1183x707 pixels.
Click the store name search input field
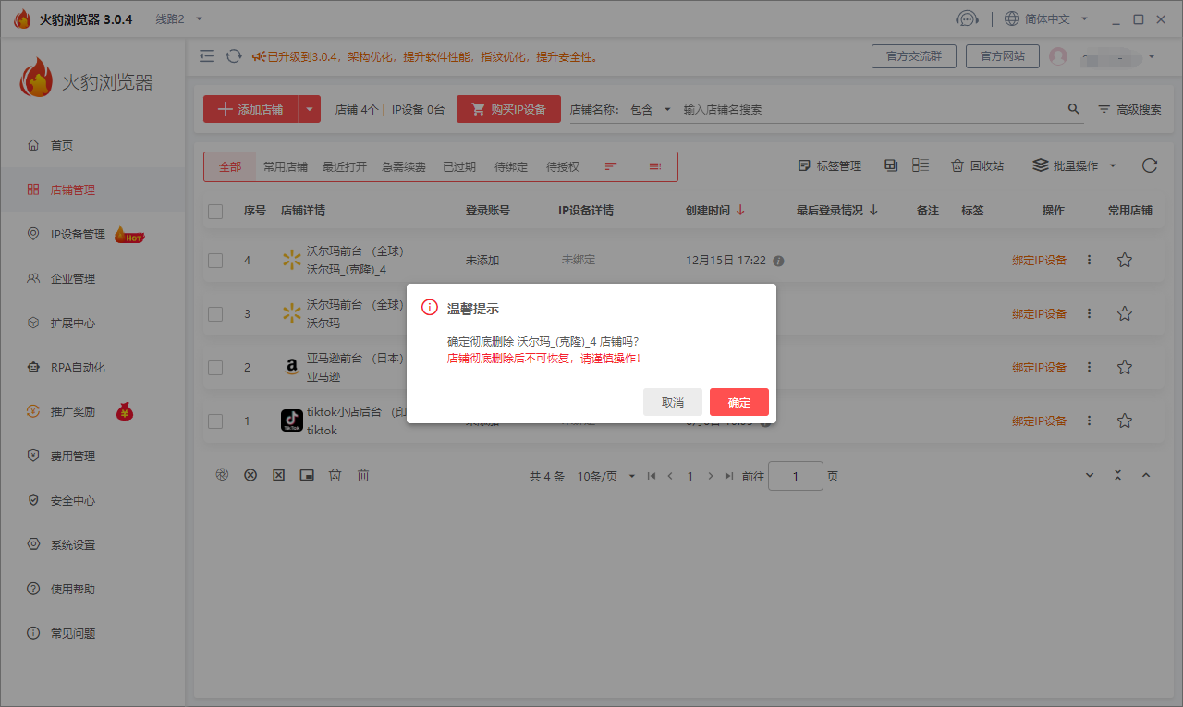coord(869,109)
